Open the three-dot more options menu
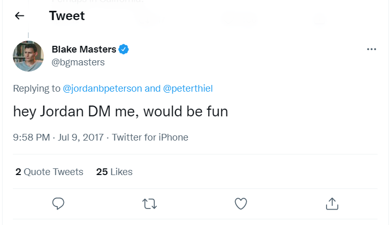This screenshot has height=225, width=392. pos(371,49)
